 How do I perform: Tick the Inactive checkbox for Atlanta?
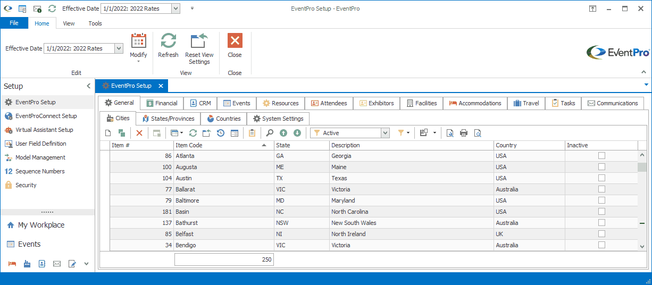(601, 156)
